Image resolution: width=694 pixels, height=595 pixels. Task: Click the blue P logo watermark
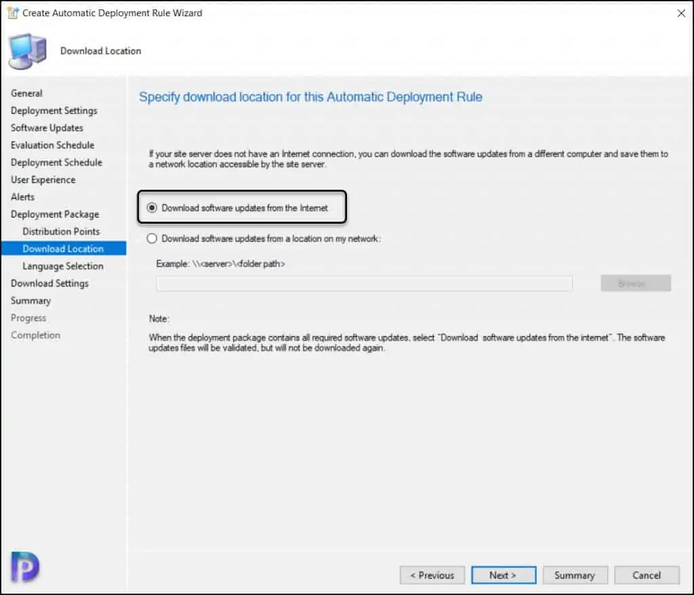[25, 566]
